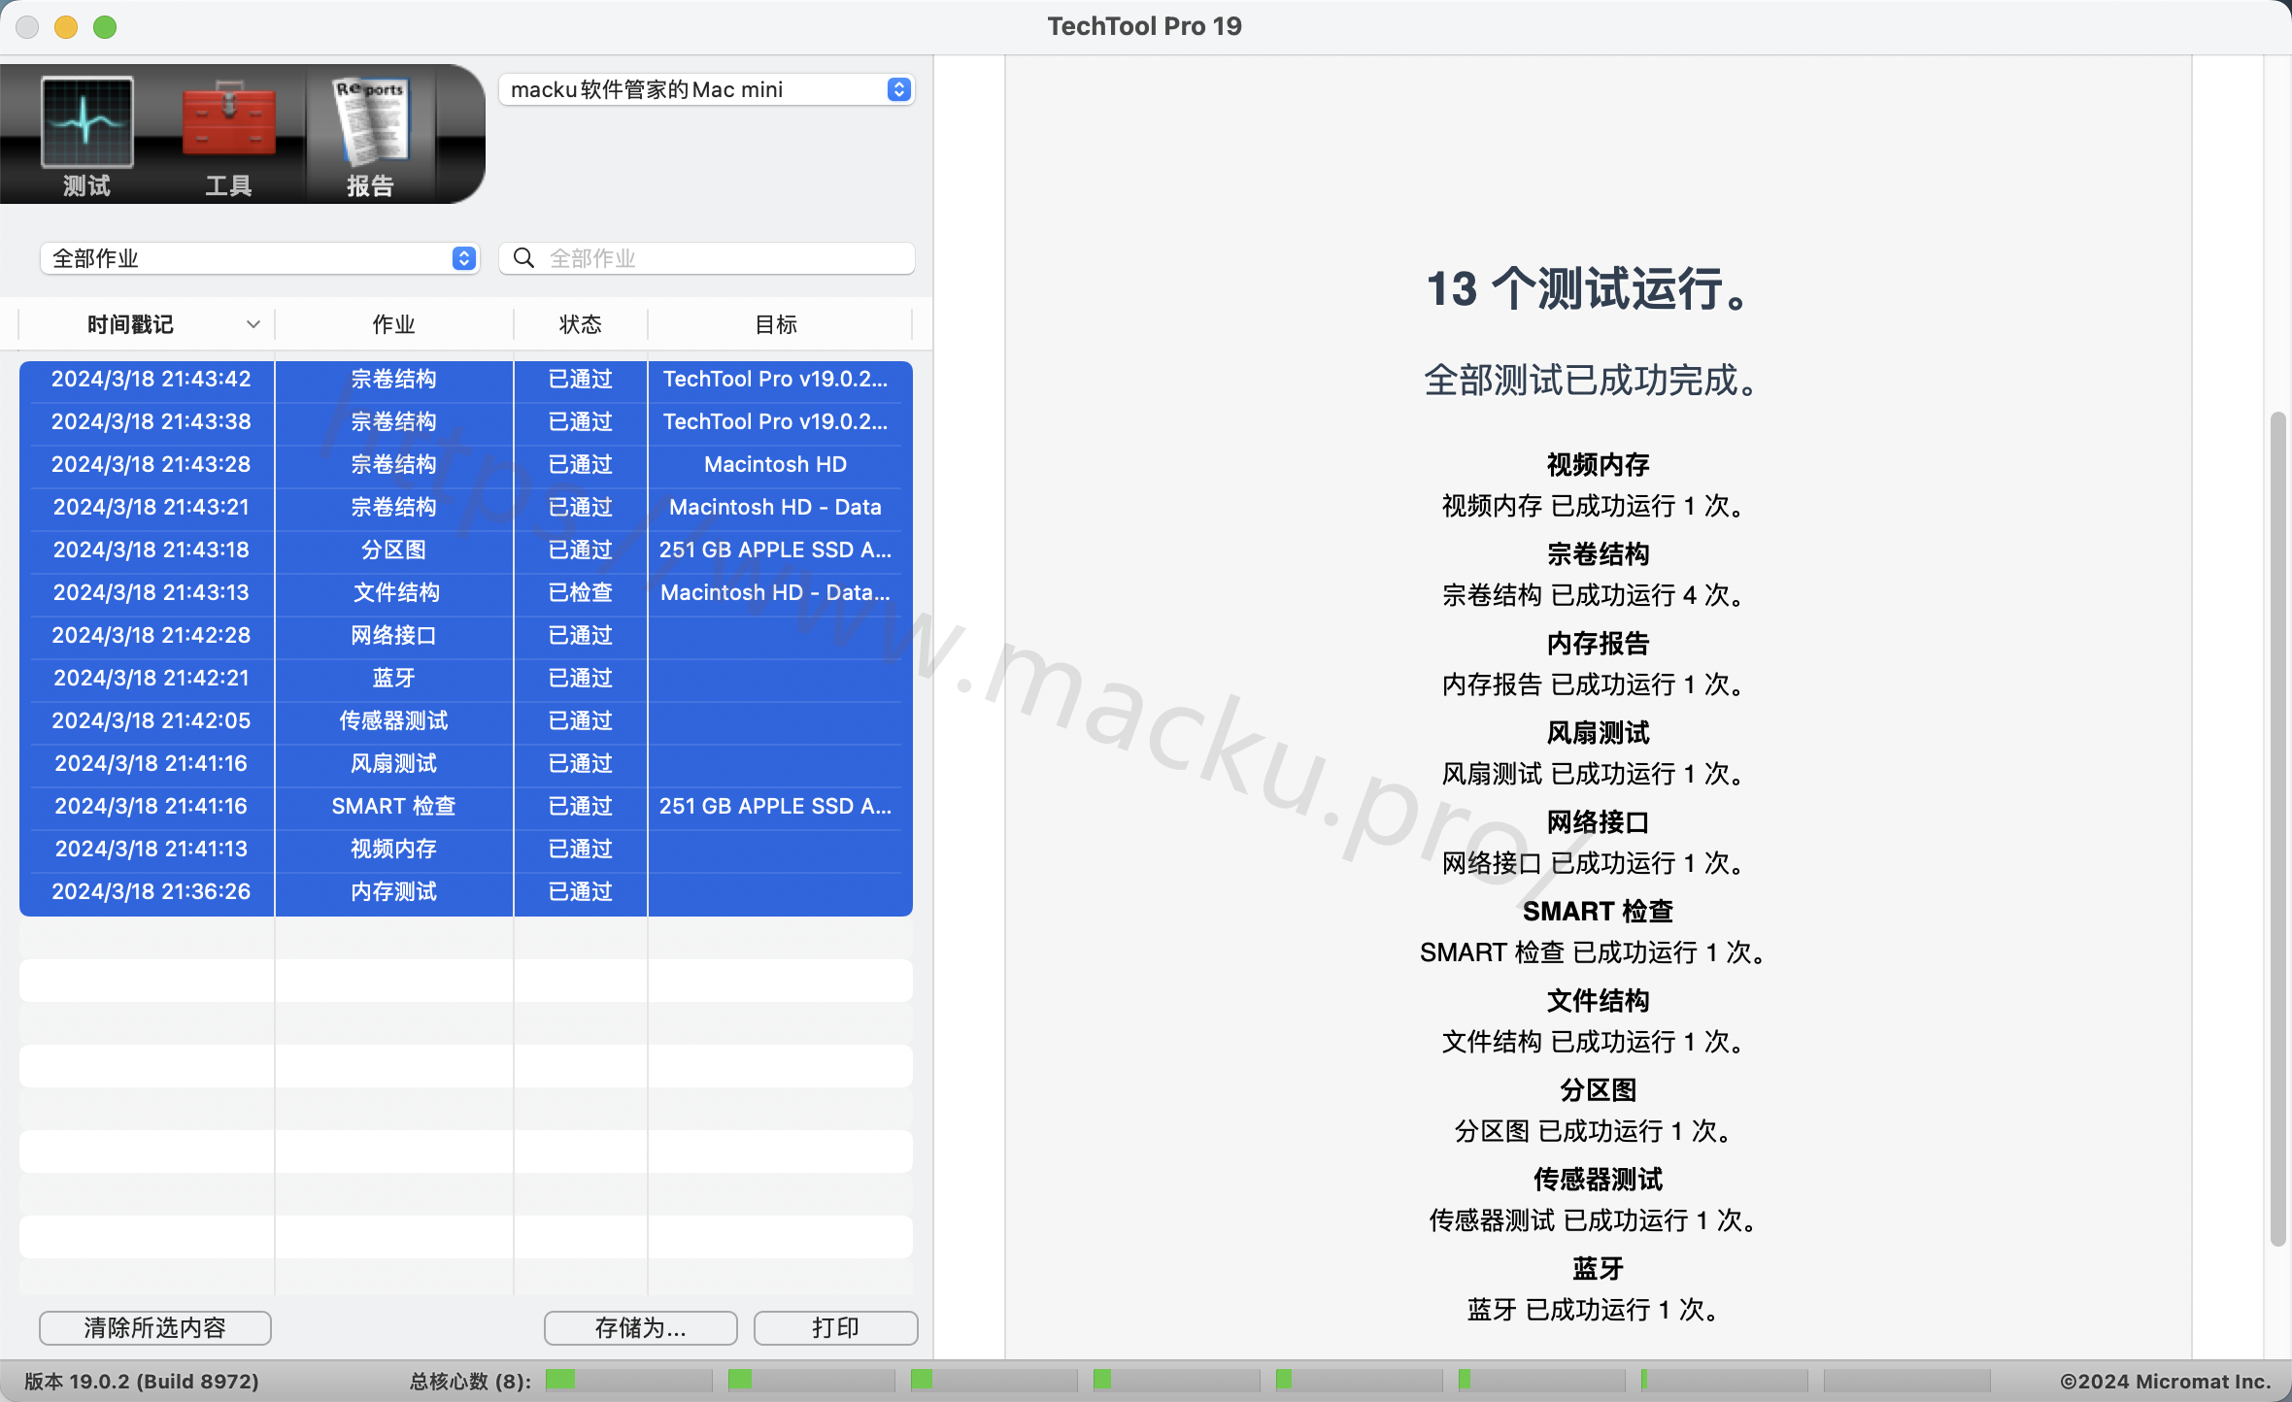Select the 文件结构 job row
The image size is (2292, 1402).
pos(466,593)
